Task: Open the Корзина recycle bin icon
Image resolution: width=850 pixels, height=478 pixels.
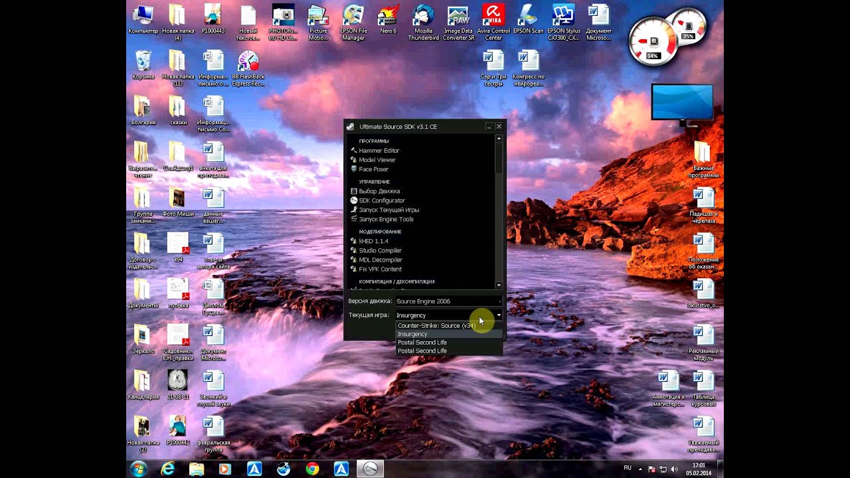Action: tap(143, 65)
